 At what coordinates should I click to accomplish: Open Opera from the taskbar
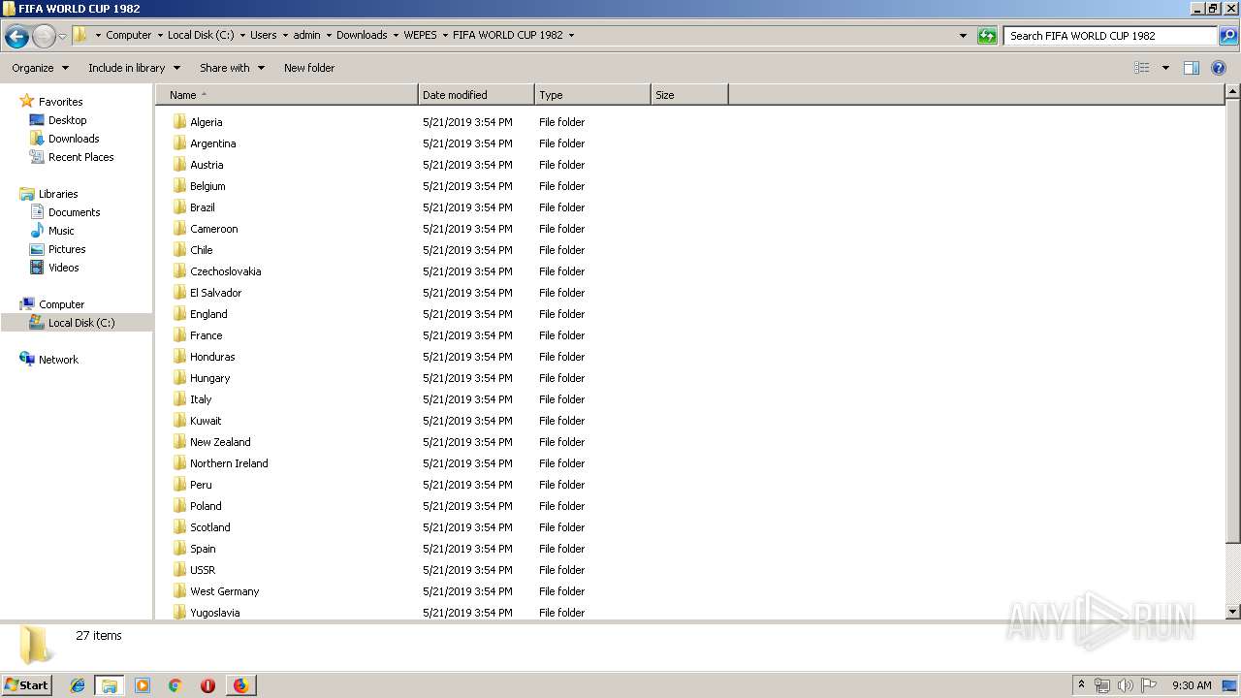coord(207,685)
